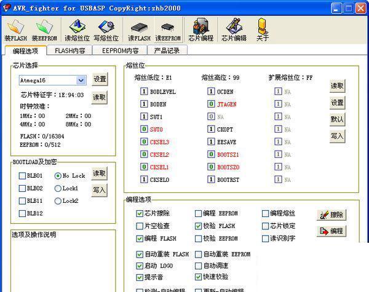Click the 芯片编程 chip programming icon
This screenshot has height=292, width=369.
pyautogui.click(x=200, y=30)
